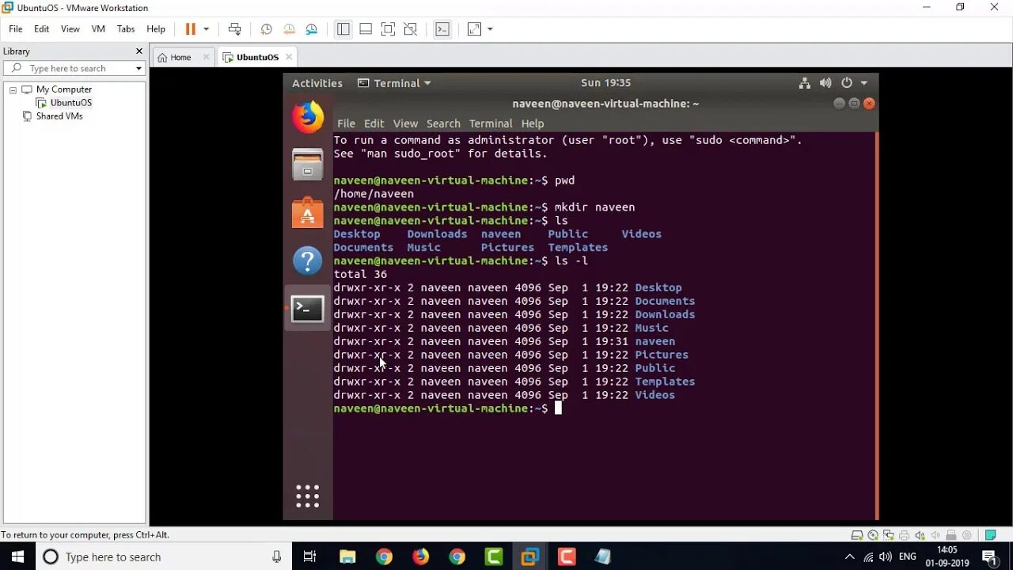Open the snapshot manager with the wrench icon

pos(312,29)
